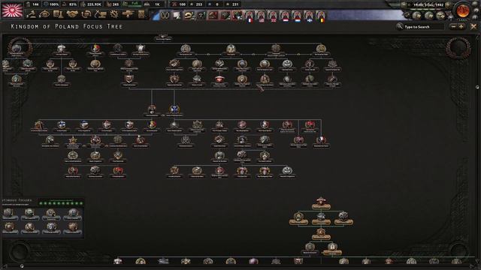Viewport: 481px width, 270px height.
Task: Click the political power value 146
Action: coord(35,4)
